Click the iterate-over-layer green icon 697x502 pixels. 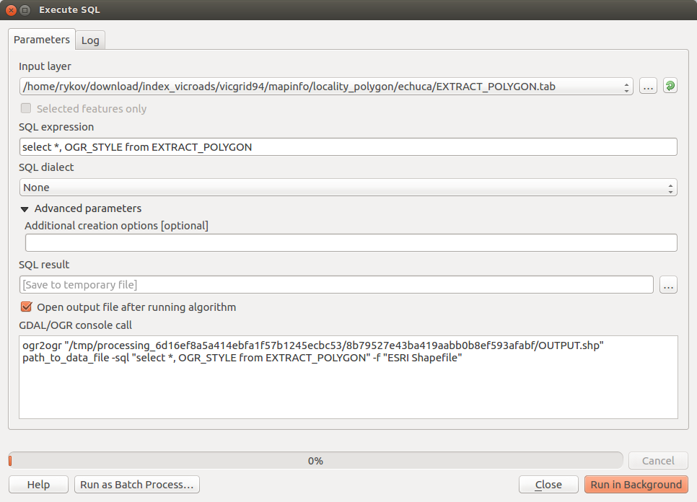(x=670, y=87)
